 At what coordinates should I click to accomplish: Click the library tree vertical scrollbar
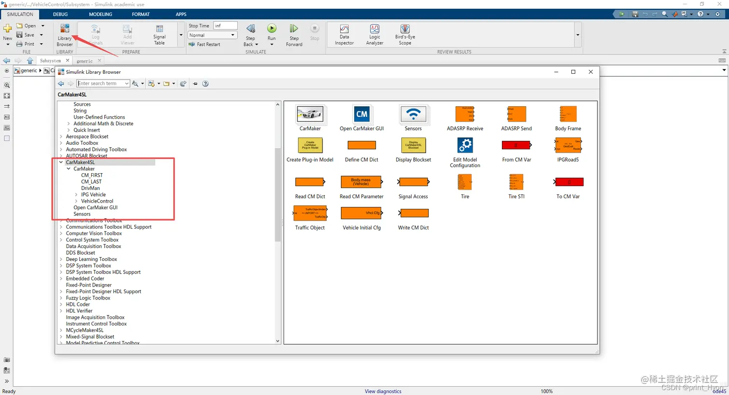coord(278,195)
